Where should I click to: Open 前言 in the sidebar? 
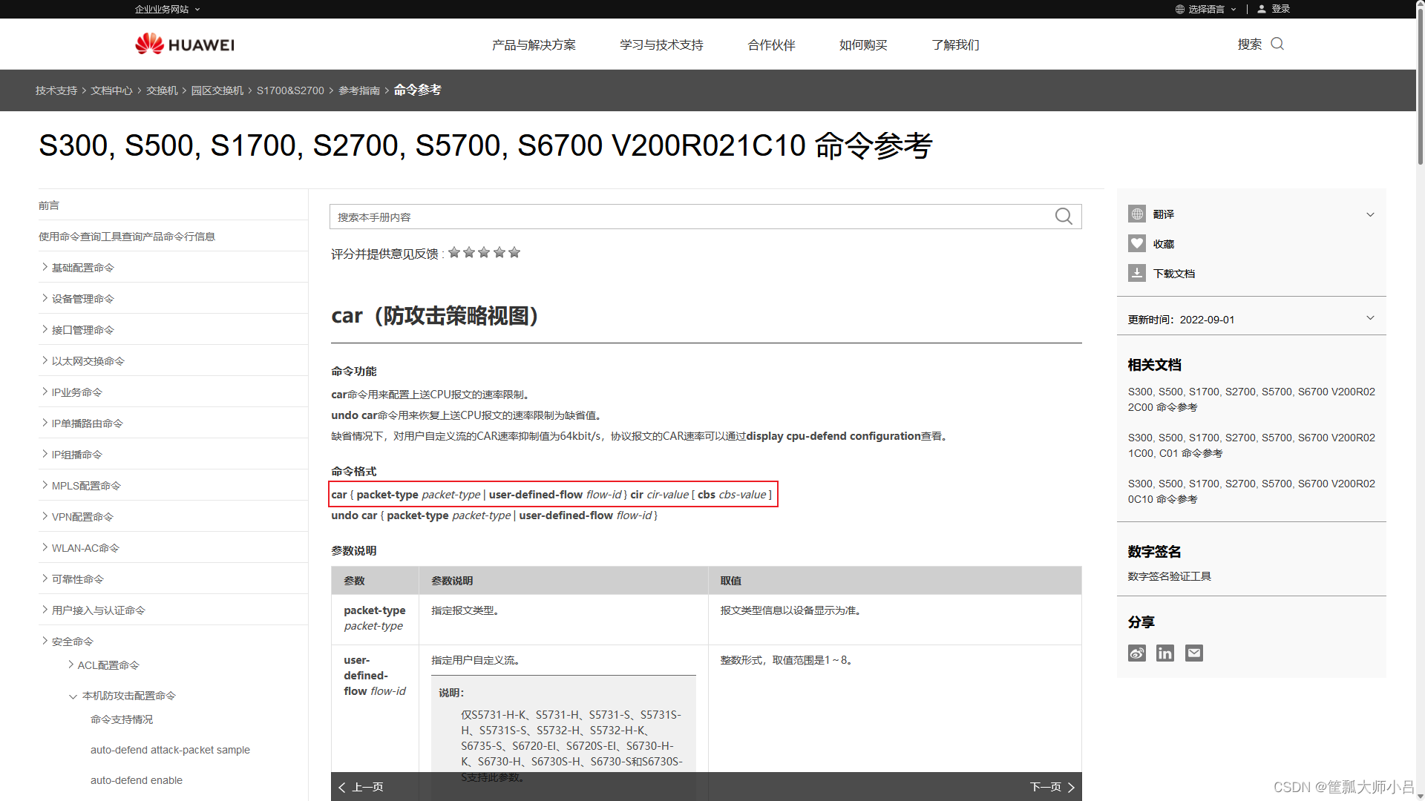point(49,205)
